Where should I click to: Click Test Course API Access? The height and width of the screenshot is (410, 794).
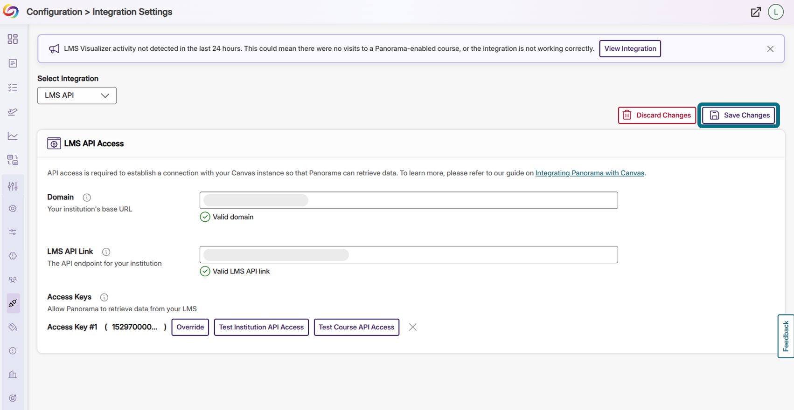tap(356, 327)
